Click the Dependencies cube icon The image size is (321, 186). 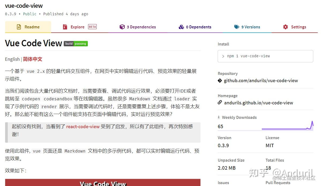click(122, 27)
